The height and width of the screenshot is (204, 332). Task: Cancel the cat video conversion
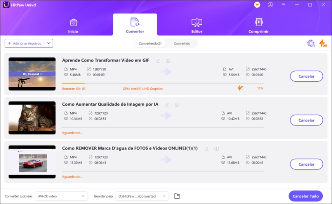[x=306, y=120]
